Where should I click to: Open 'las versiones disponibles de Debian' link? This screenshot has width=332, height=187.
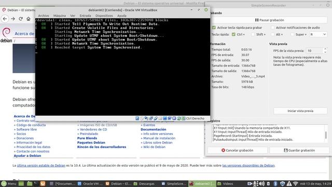click(248, 165)
